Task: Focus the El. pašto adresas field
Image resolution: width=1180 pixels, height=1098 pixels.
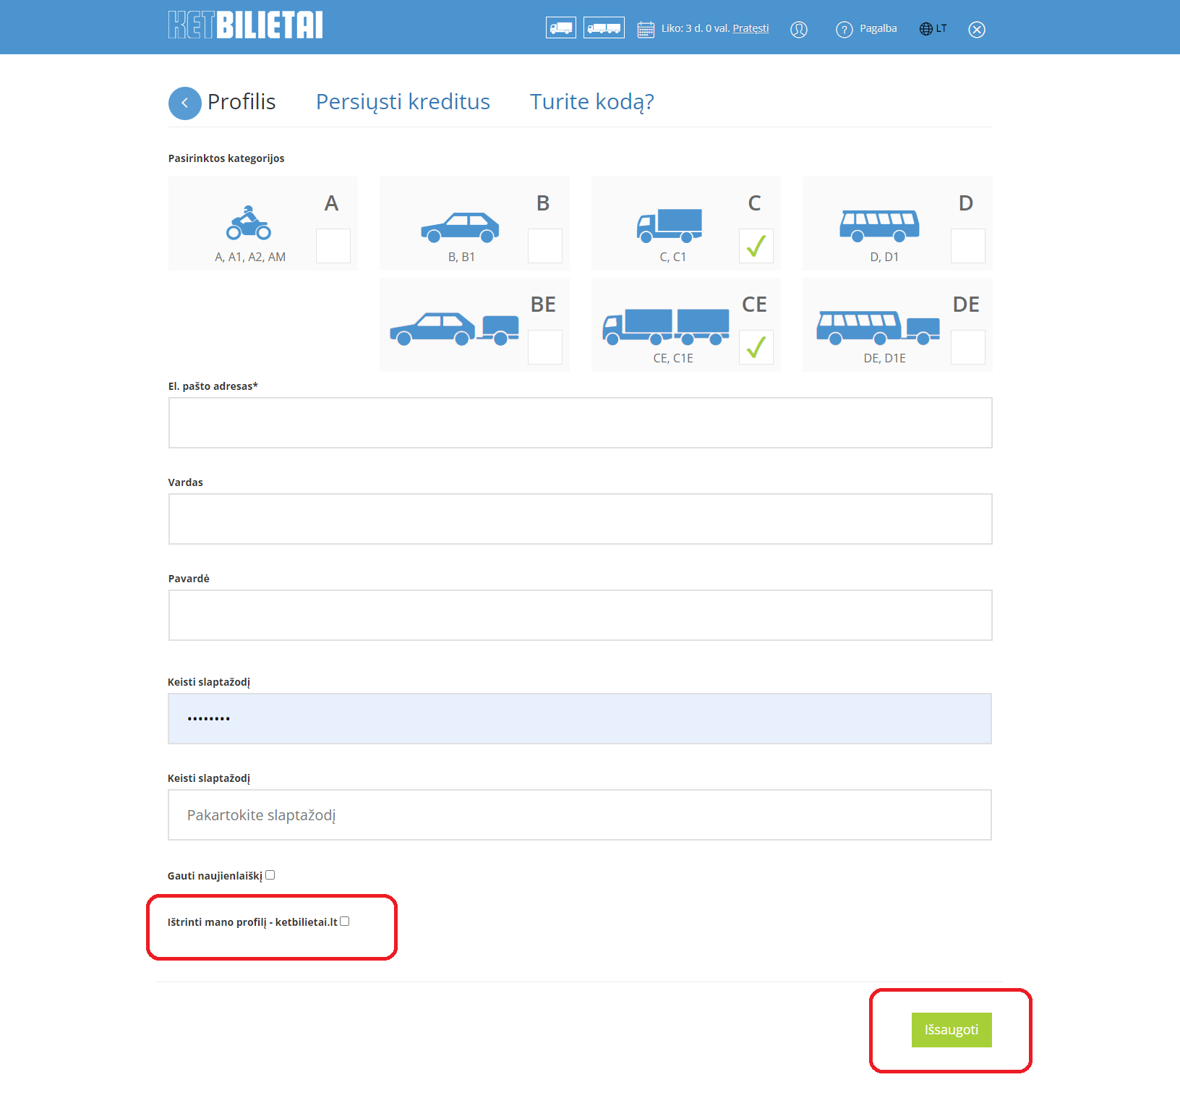Action: [x=580, y=423]
